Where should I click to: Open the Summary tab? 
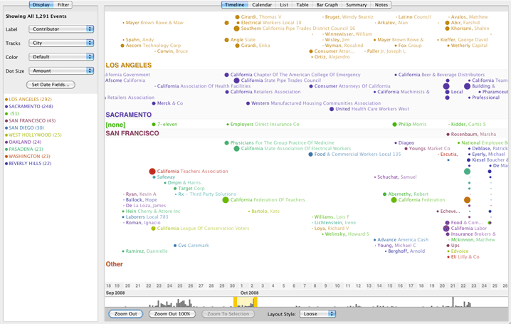(x=356, y=5)
